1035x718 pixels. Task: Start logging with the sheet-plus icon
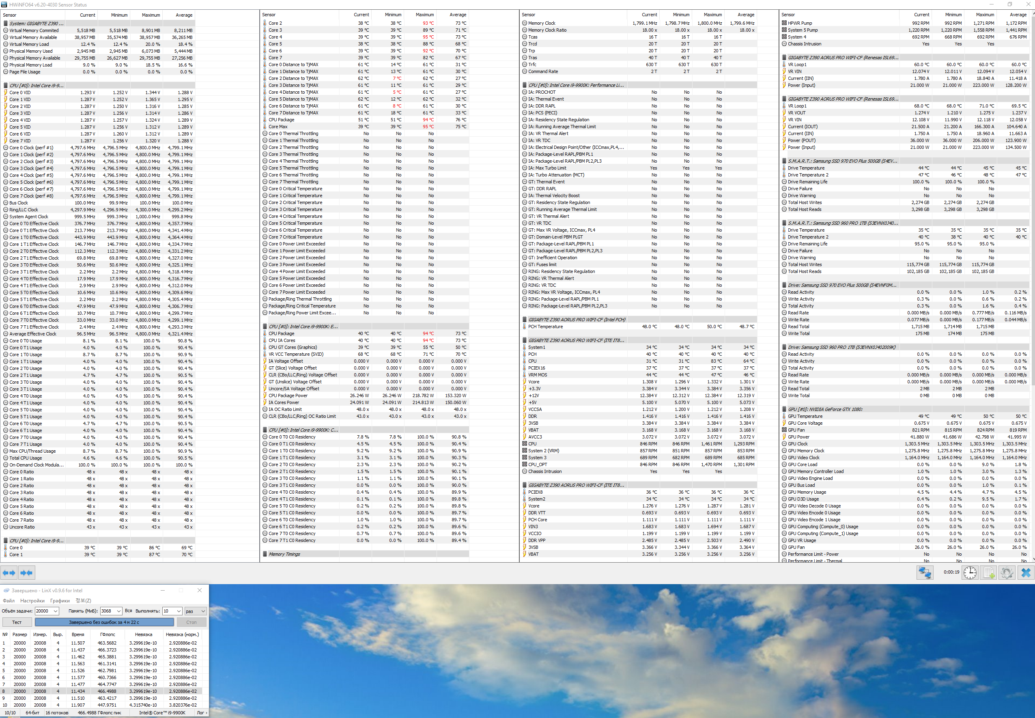(x=989, y=573)
